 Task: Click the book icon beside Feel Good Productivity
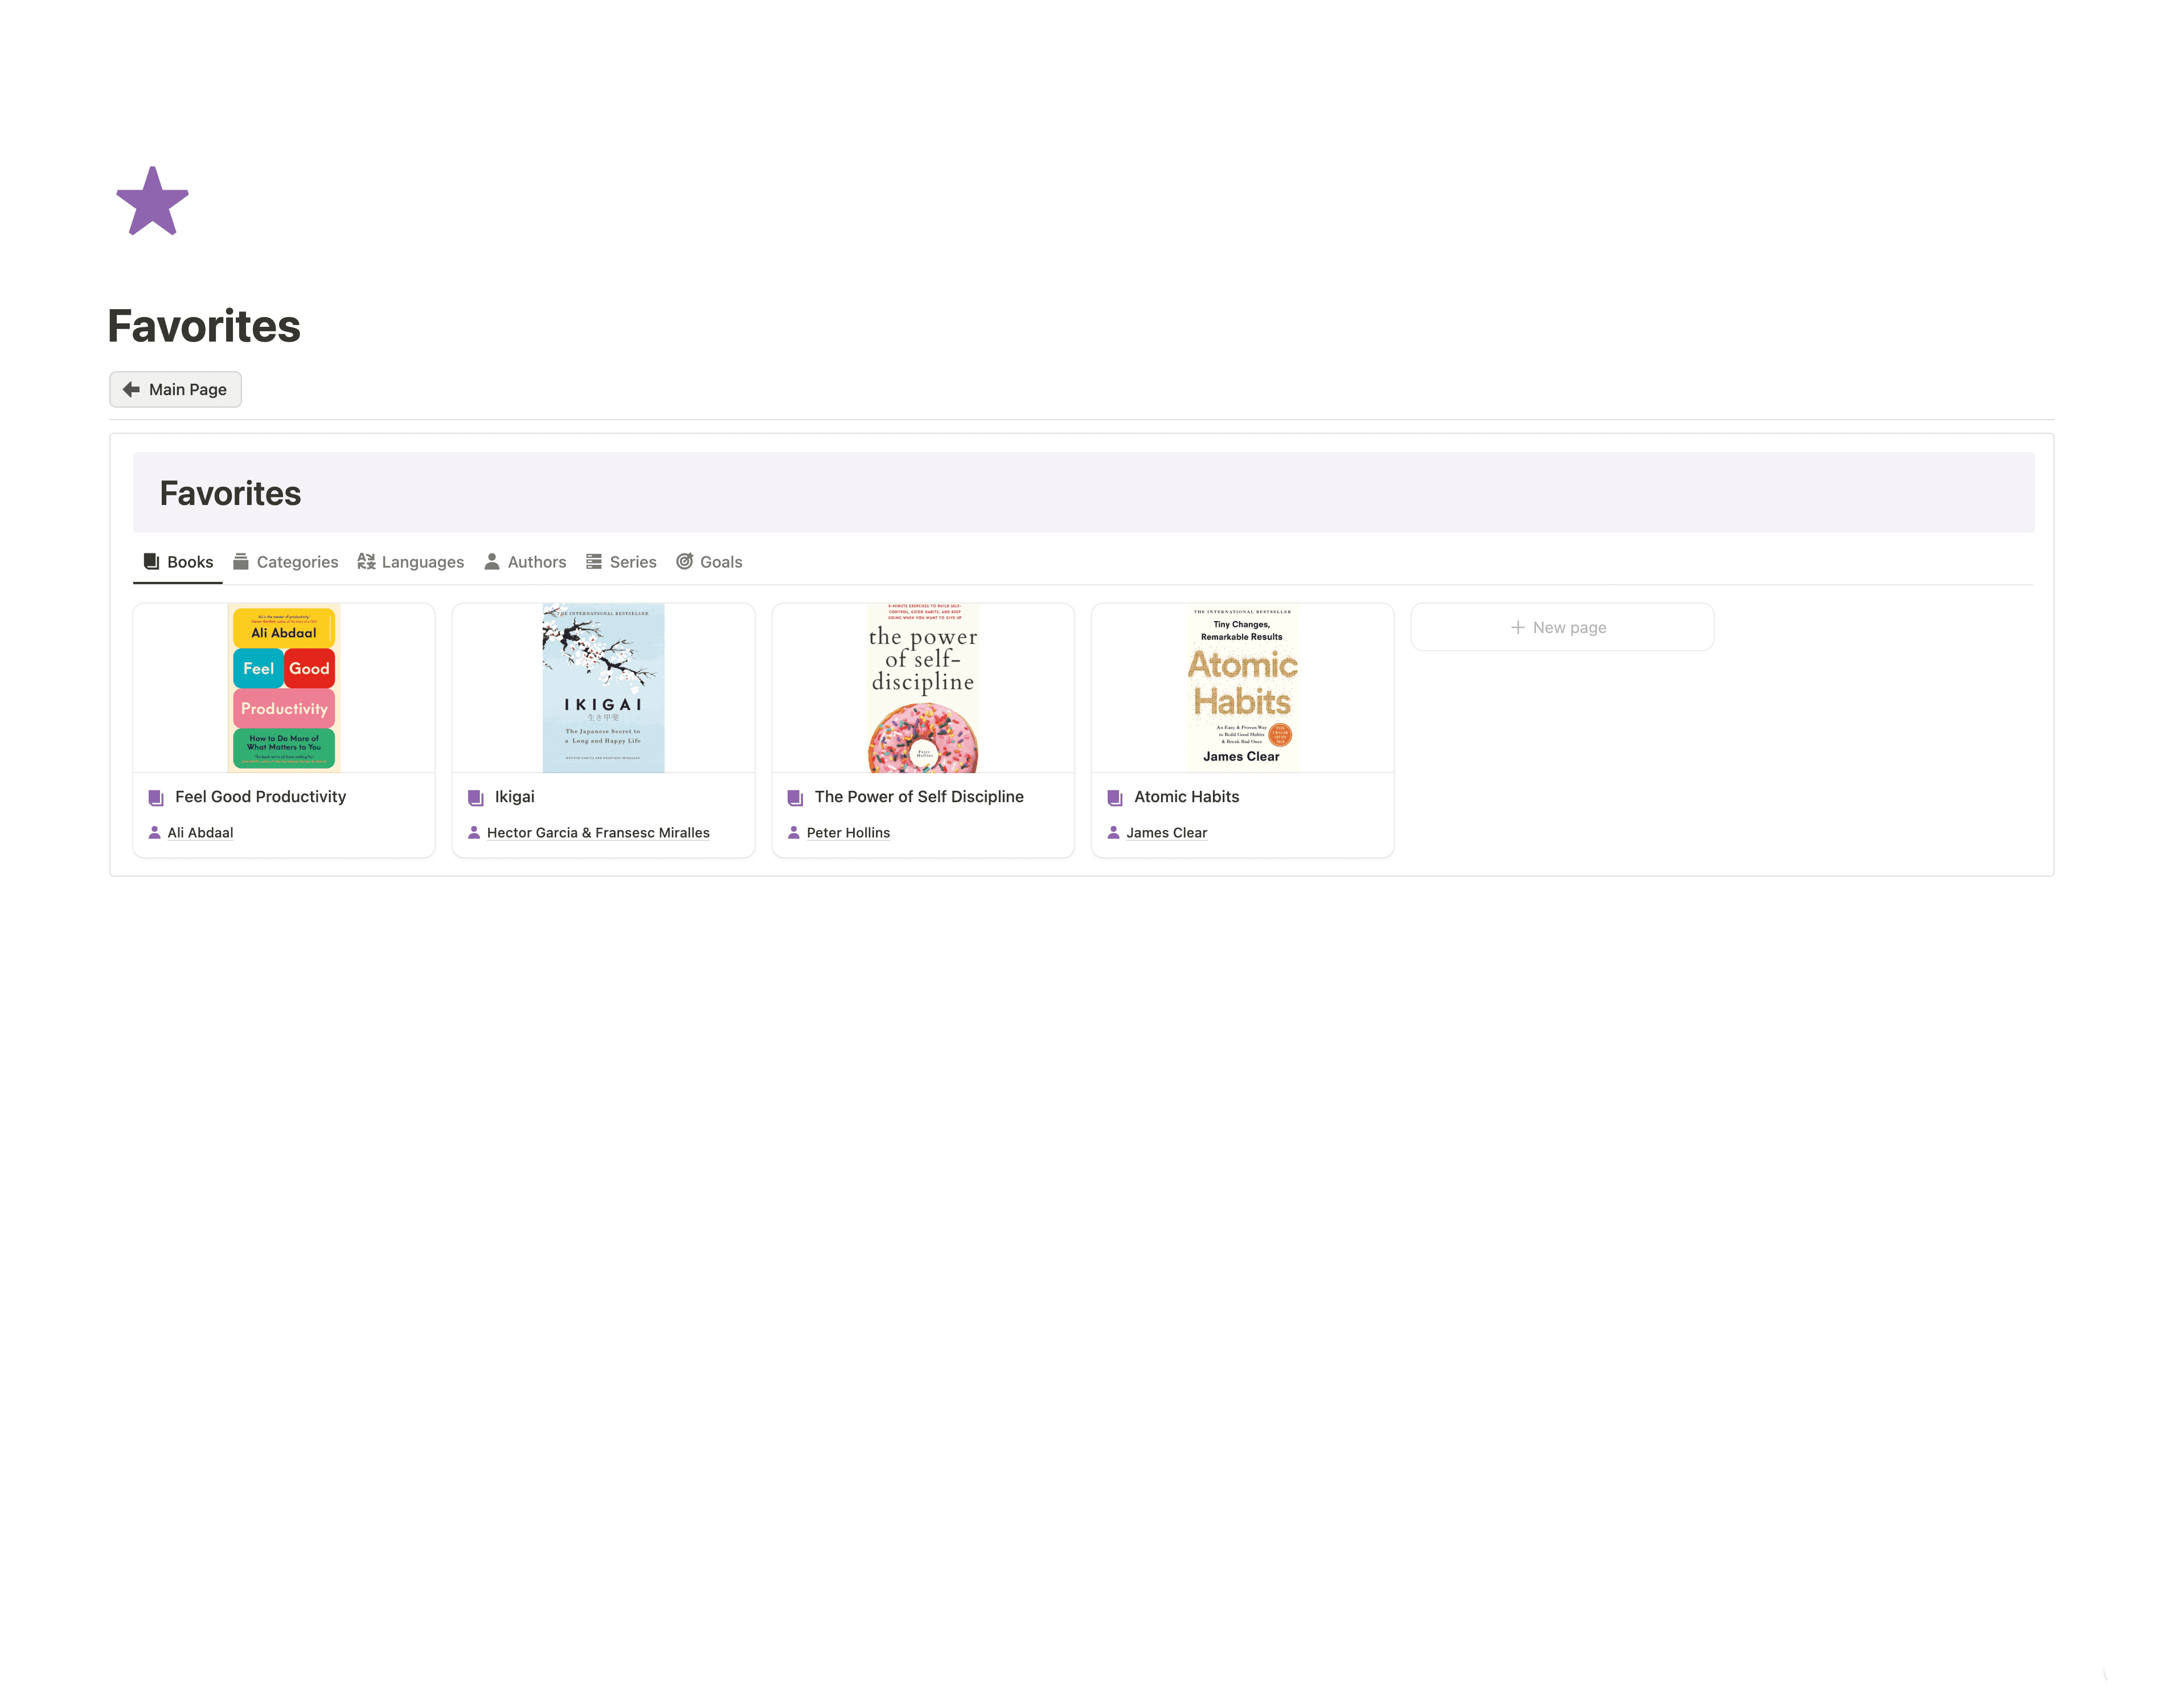(156, 797)
